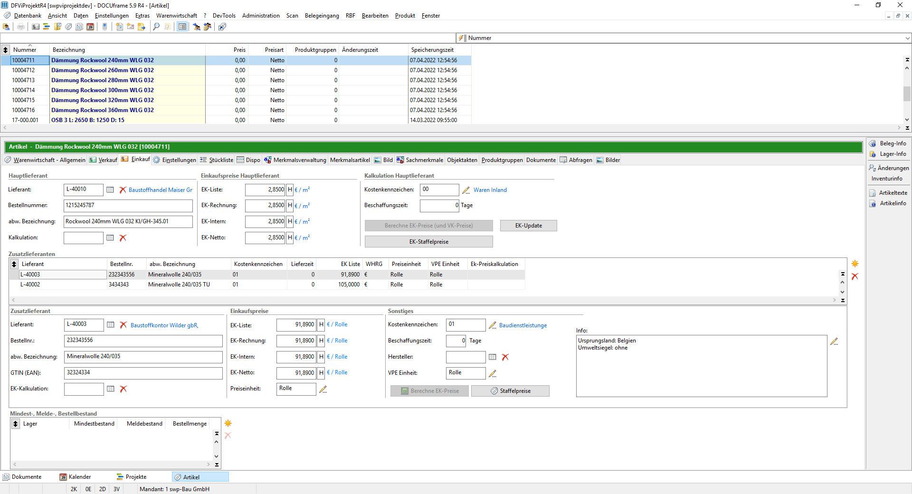Click down arrow of article list scrollbar
912x494 pixels.
pos(907,120)
